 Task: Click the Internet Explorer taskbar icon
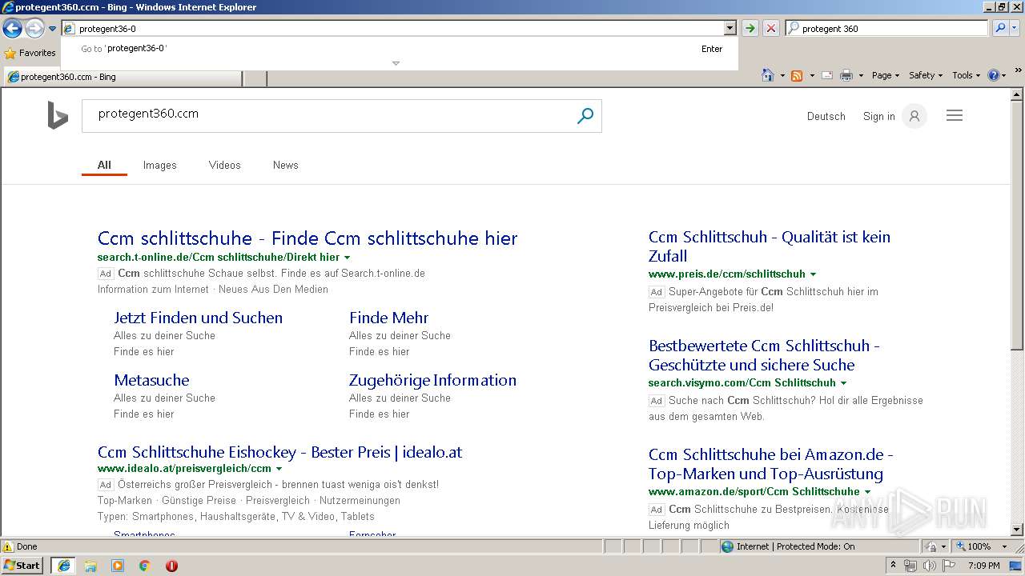pyautogui.click(x=63, y=566)
